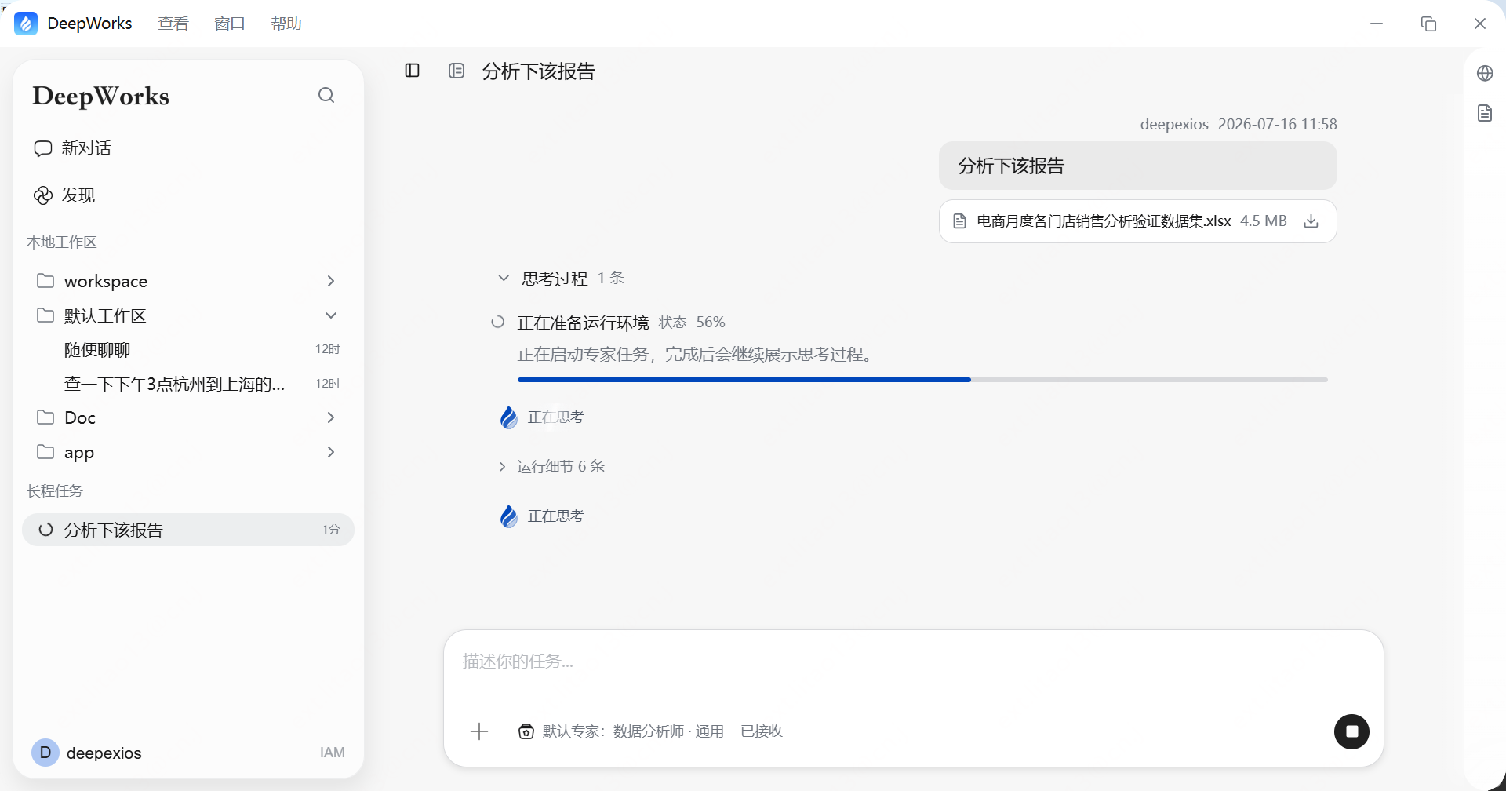Image resolution: width=1506 pixels, height=791 pixels.
Task: Select the Doc folder
Action: [x=188, y=417]
